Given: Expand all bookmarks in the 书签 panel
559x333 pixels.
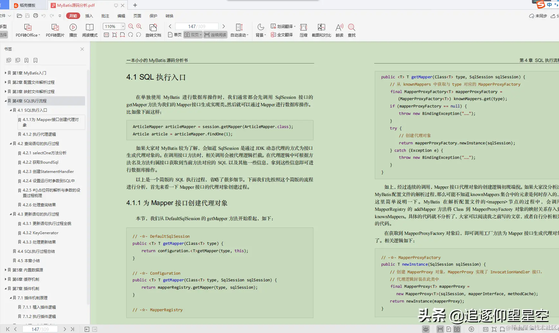Looking at the screenshot, I should point(9,60).
